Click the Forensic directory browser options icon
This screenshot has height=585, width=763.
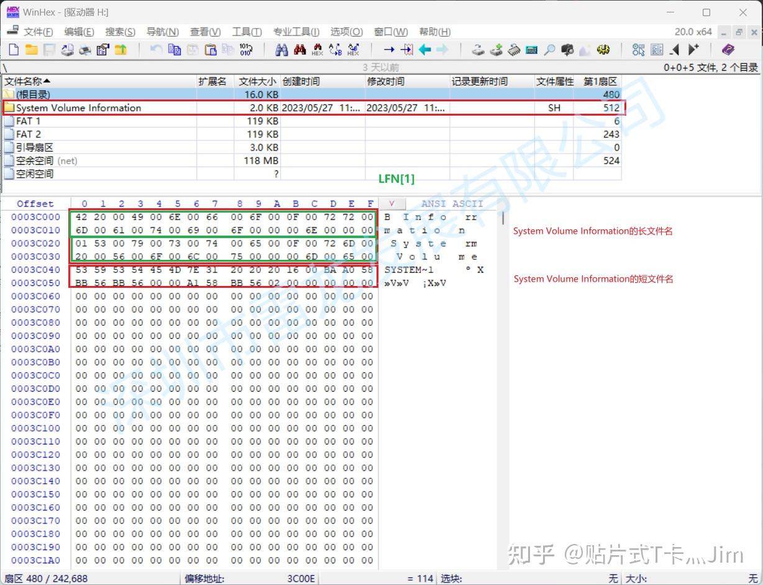pyautogui.click(x=639, y=50)
